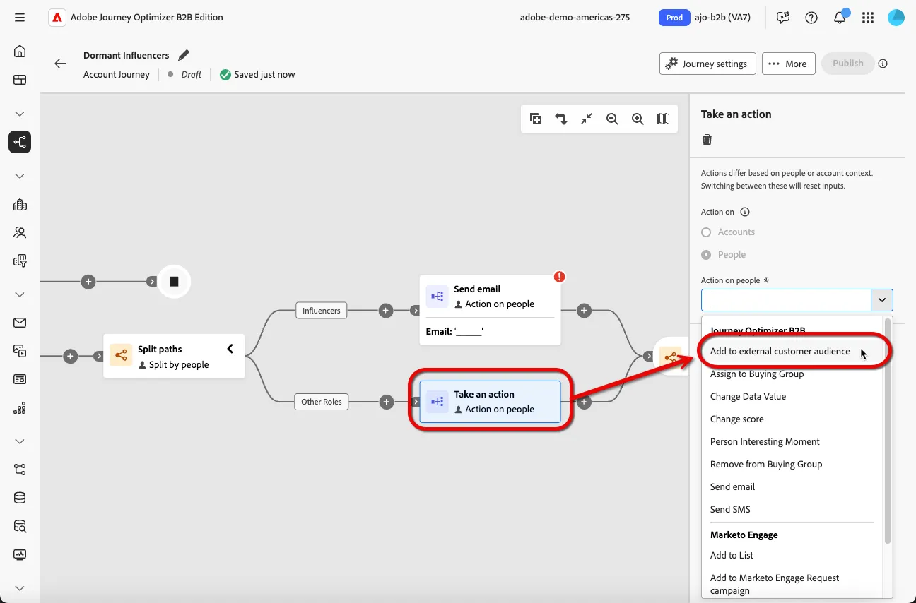The height and width of the screenshot is (603, 916).
Task: Click the back arrow beside Dormant Influencers
Action: point(61,64)
